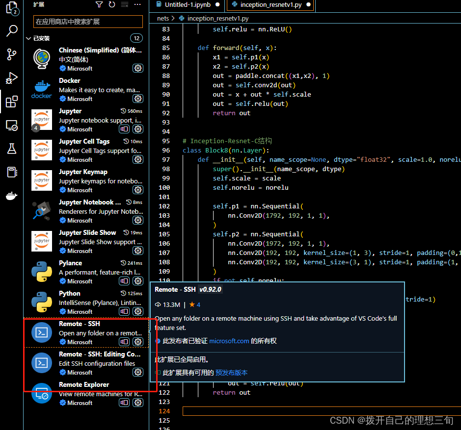Open the extensions panel more actions menu
The image size is (461, 430).
tap(137, 4)
